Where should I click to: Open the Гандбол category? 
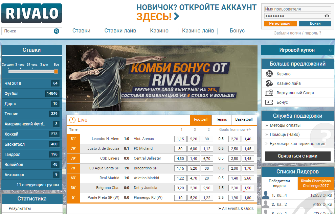coord(31,154)
